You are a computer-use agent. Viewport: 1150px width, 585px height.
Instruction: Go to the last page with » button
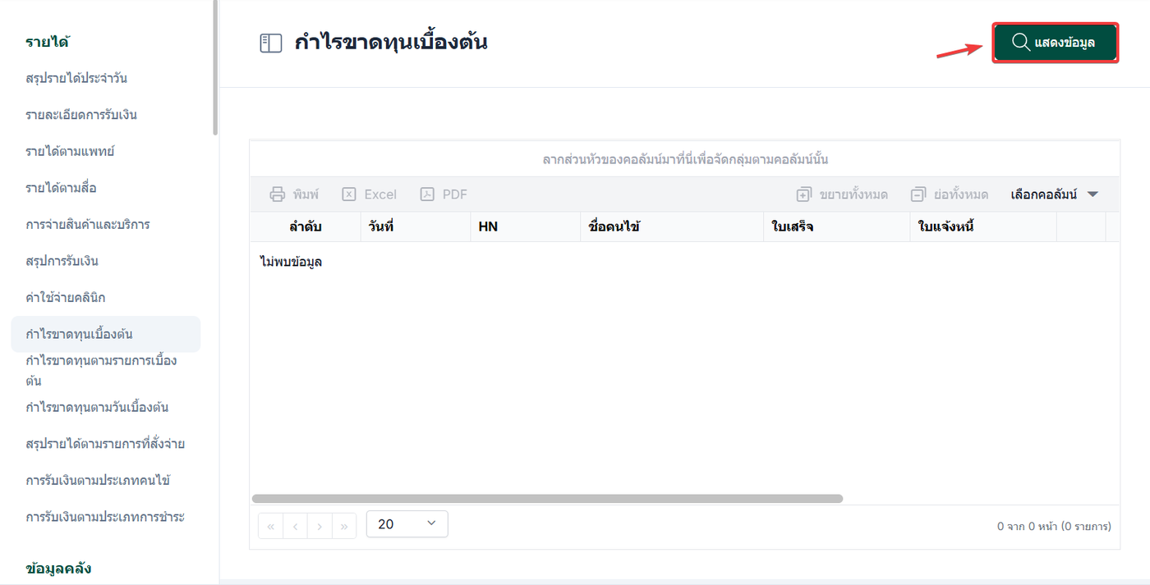(344, 526)
